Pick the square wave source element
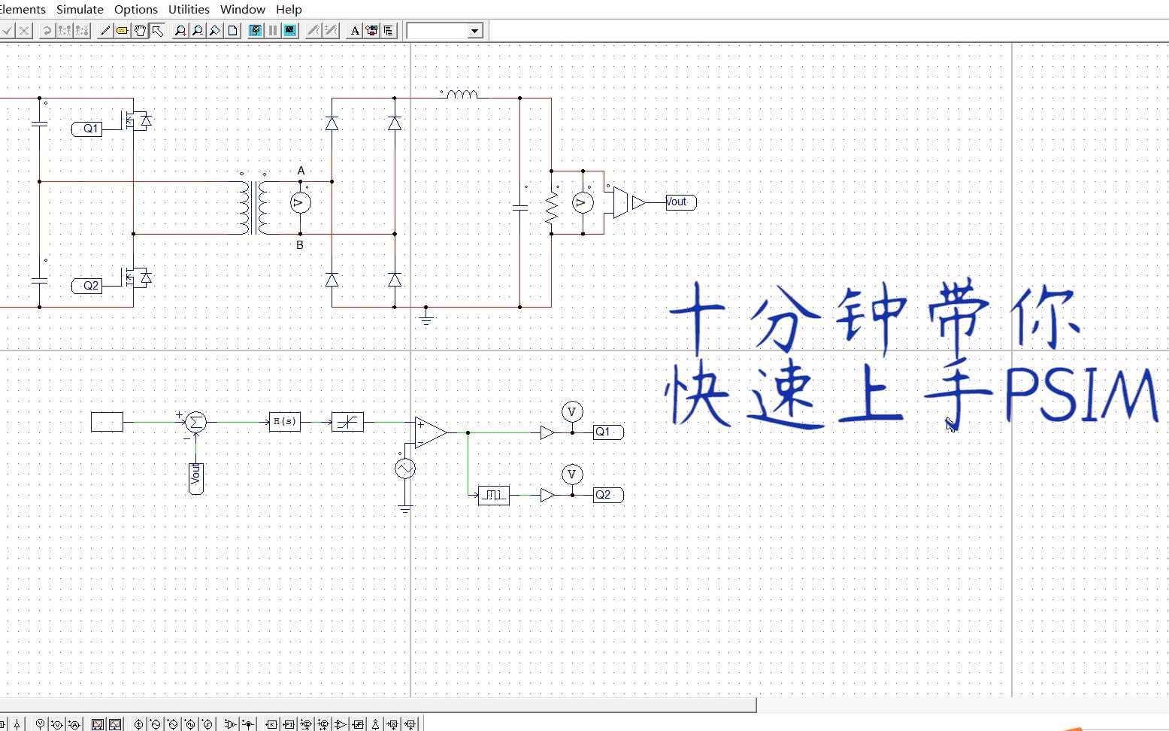The height and width of the screenshot is (731, 1169). [190, 724]
